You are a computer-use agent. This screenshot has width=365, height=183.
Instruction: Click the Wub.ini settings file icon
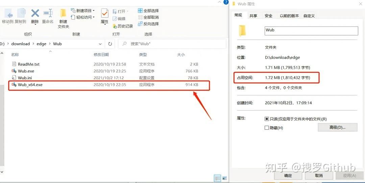(x=14, y=78)
